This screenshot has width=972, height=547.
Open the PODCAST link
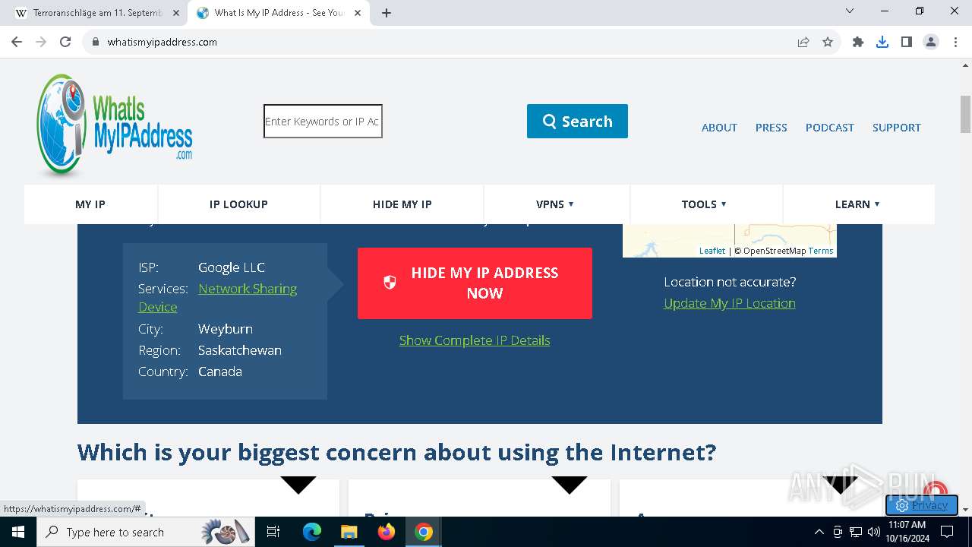[829, 128]
